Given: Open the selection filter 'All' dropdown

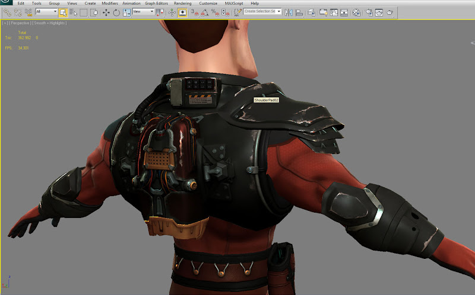Looking at the screenshot, I should (x=46, y=11).
